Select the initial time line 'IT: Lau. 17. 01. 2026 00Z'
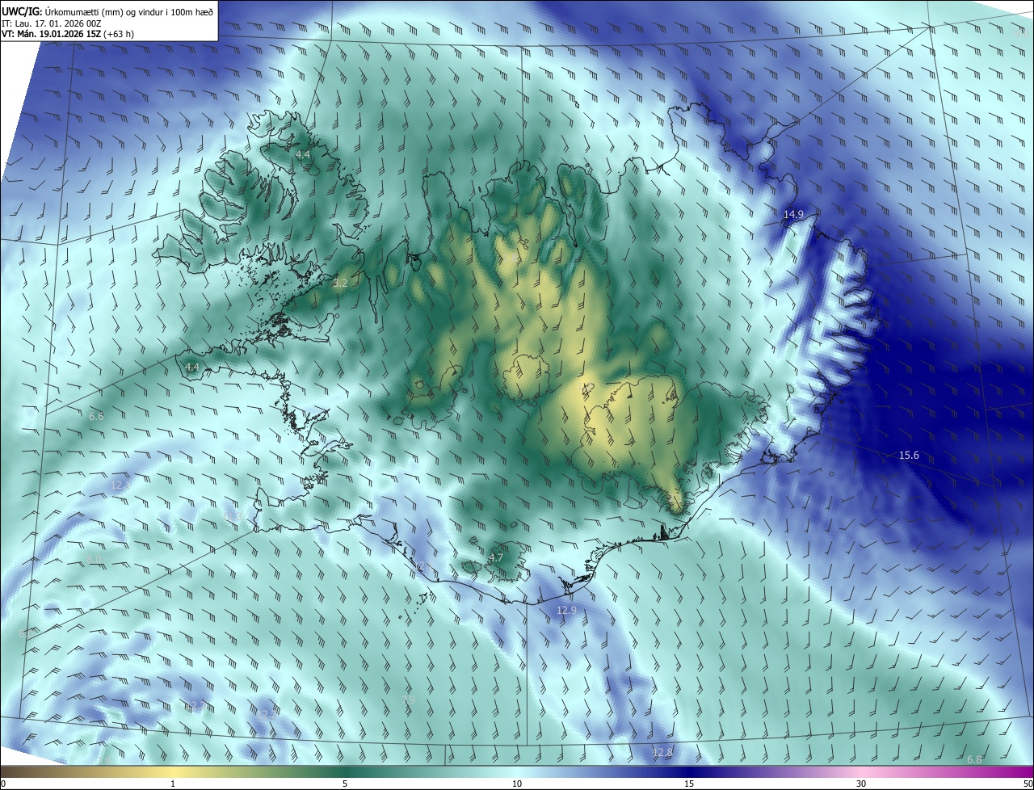 51,23
